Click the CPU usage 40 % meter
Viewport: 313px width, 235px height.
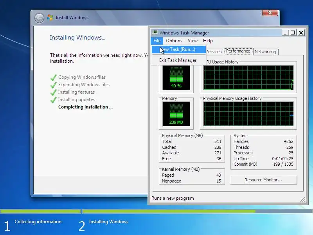176,78
